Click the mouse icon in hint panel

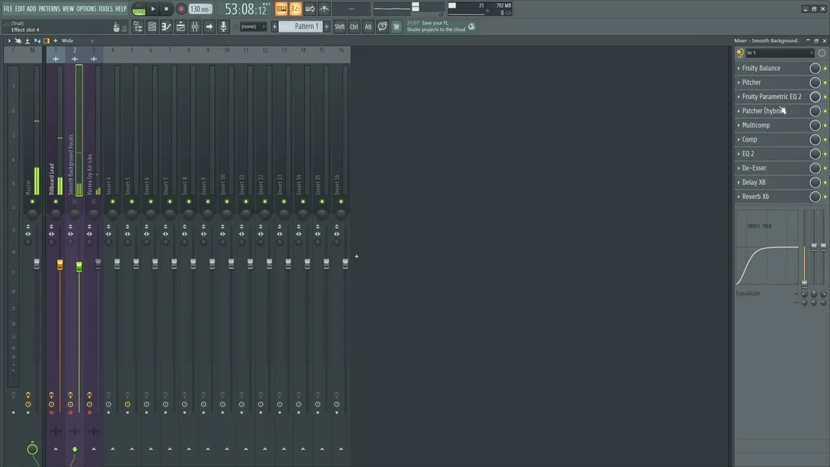coord(117,27)
